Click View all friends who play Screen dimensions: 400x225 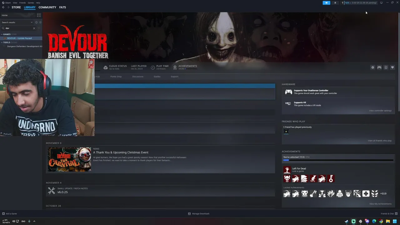380,141
